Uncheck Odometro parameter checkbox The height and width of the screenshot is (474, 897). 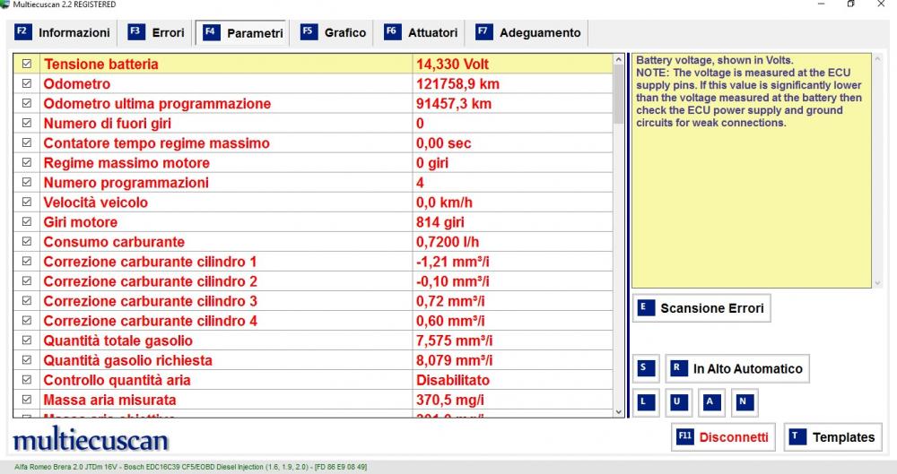tap(27, 83)
